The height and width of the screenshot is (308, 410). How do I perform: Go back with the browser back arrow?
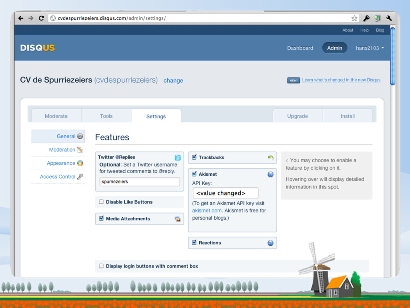point(21,18)
